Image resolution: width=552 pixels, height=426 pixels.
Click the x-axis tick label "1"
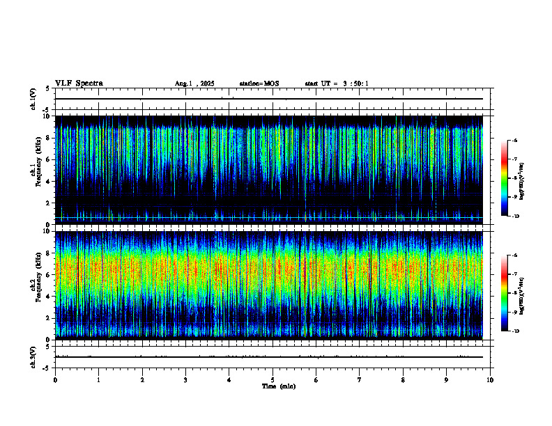[x=98, y=380]
